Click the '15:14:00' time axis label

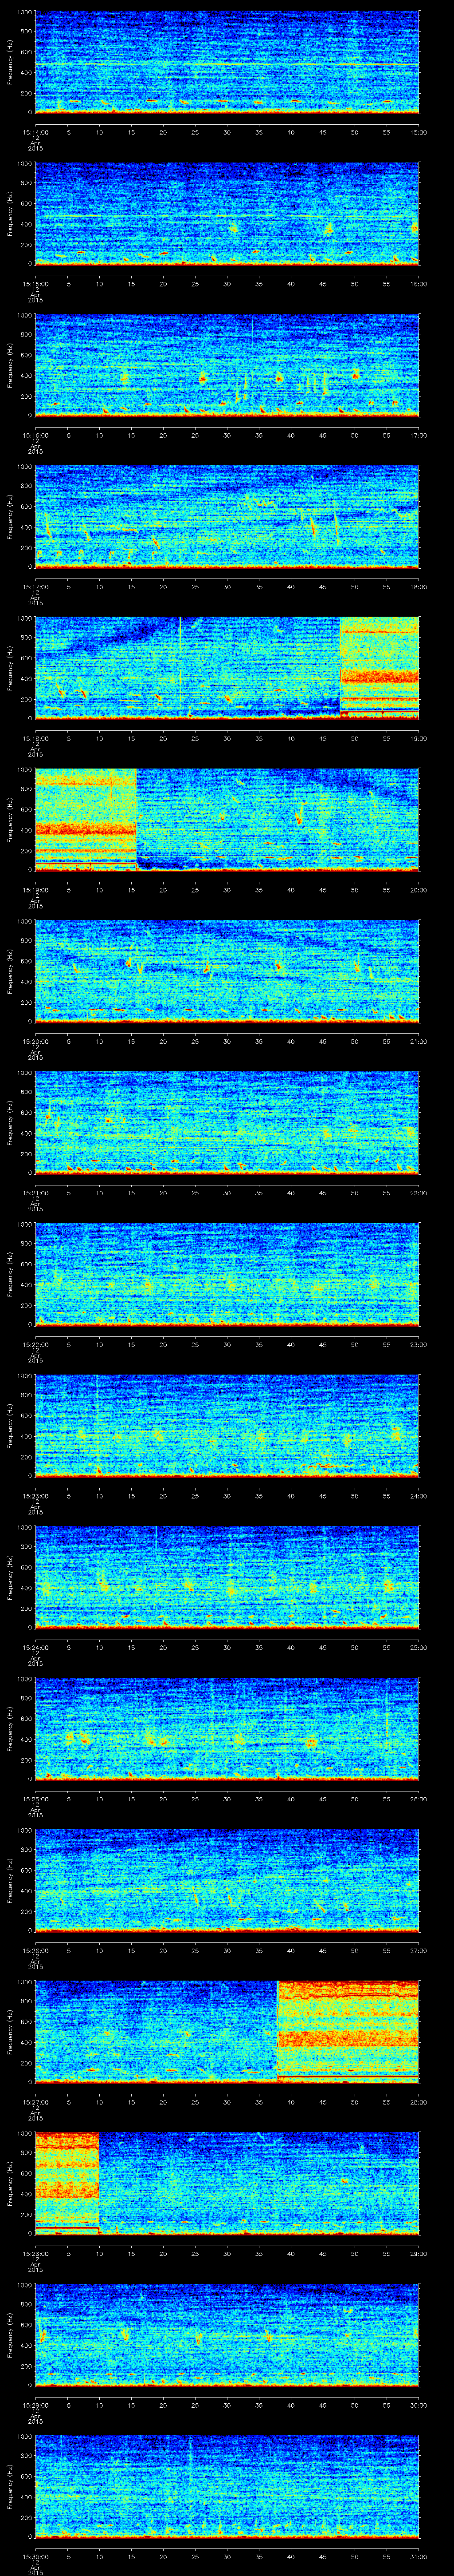(x=35, y=131)
